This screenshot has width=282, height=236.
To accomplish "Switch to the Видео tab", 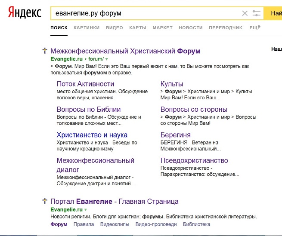I will 114,28.
